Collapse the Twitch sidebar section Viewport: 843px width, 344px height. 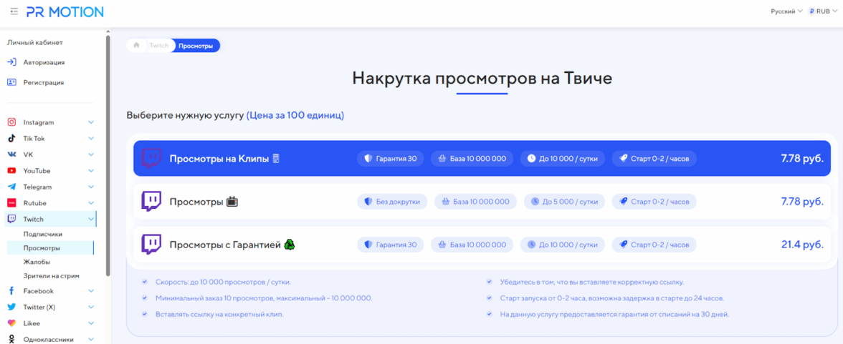coord(91,220)
